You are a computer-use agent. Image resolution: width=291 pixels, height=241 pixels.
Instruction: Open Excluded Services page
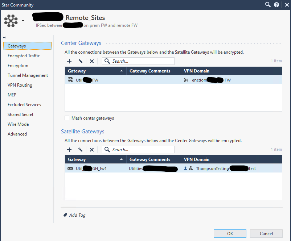tap(24, 105)
